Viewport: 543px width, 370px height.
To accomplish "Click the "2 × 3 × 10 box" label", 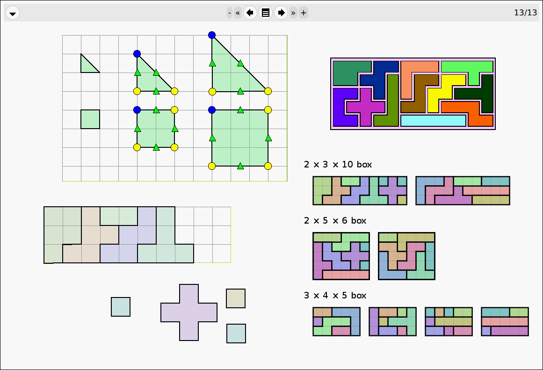I will (338, 165).
